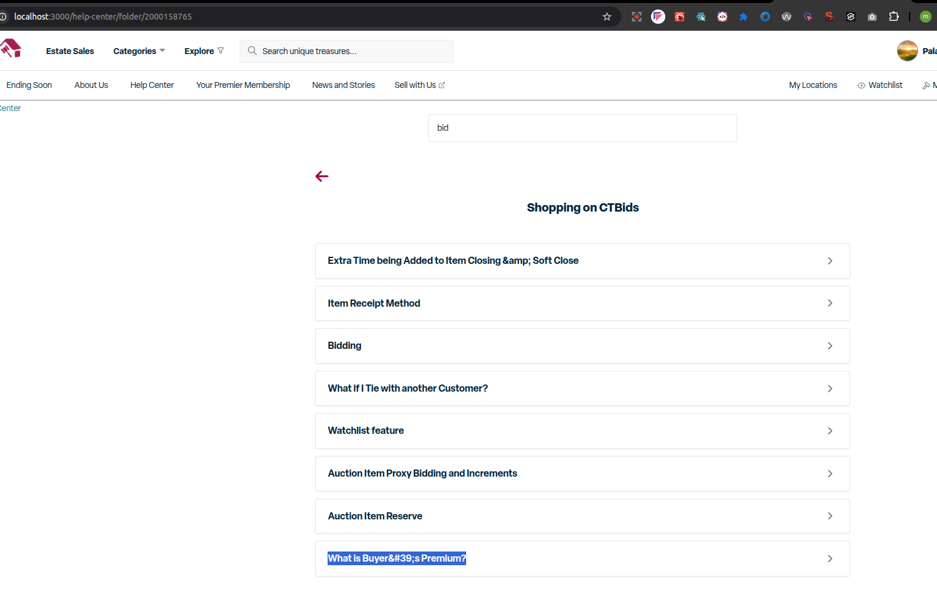Screen dimensions: 937x605
Task: Click the Center breadcrumb link
Action: point(10,108)
